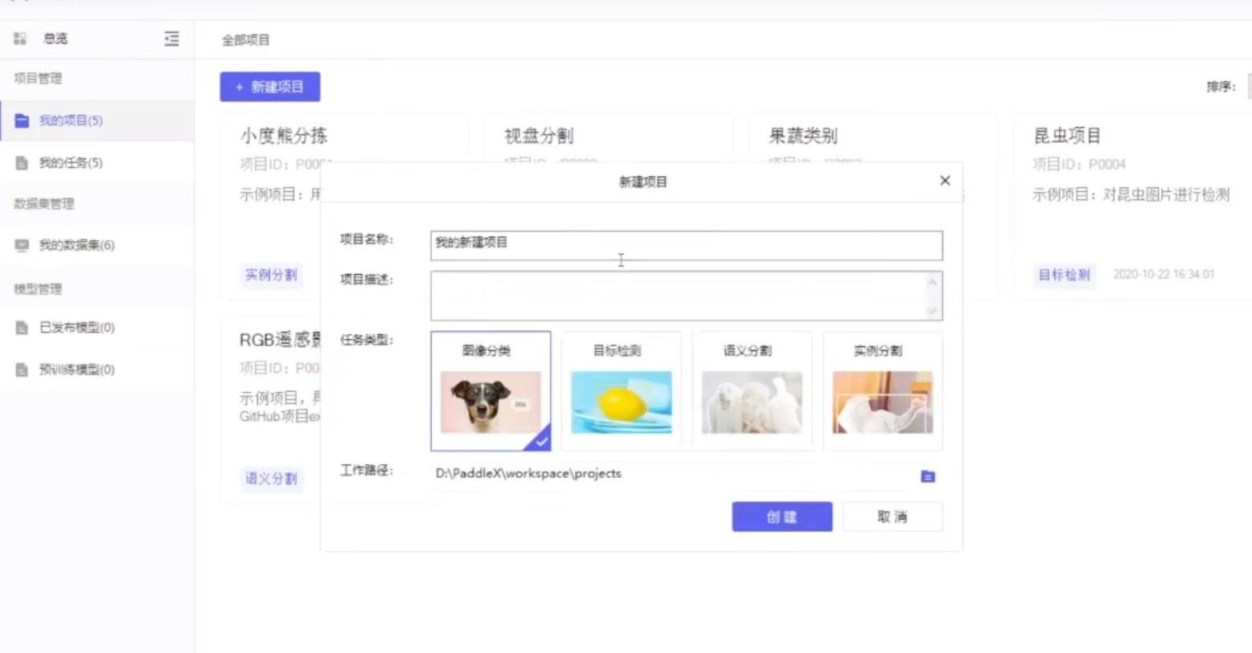This screenshot has height=653, width=1252.
Task: Click the dataset icon beside 我的数据集(6)
Action: coord(22,245)
